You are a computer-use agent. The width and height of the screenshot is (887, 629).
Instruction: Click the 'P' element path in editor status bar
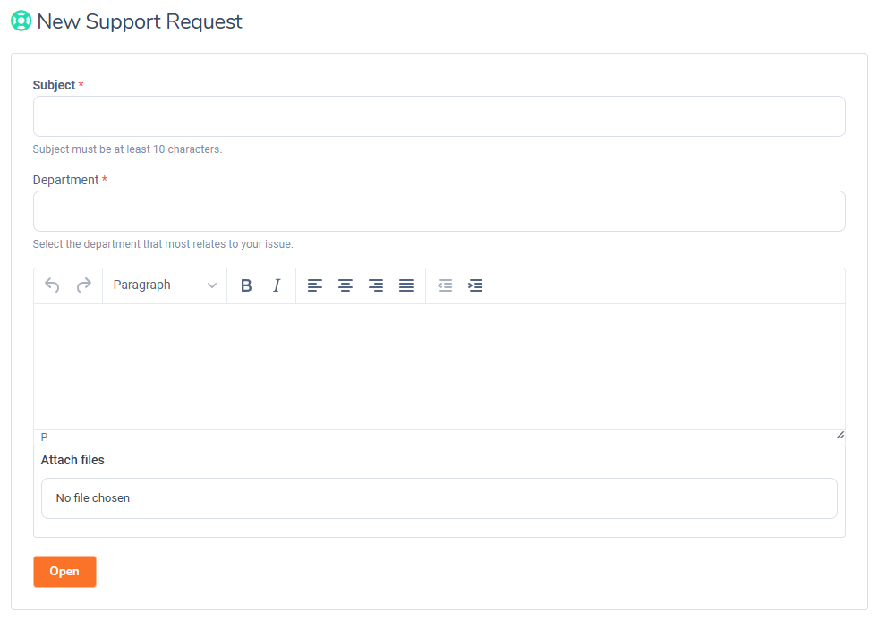click(x=45, y=438)
